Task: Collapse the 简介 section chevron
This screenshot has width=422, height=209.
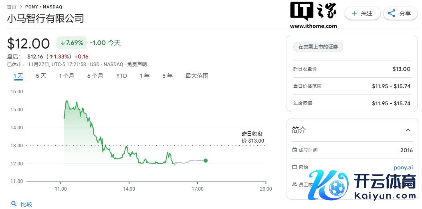Action: click(408, 130)
